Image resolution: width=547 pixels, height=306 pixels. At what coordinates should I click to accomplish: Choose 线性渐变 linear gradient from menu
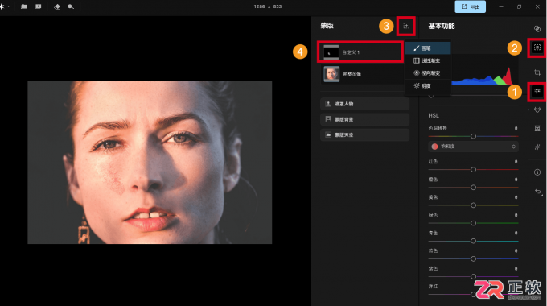pyautogui.click(x=428, y=60)
